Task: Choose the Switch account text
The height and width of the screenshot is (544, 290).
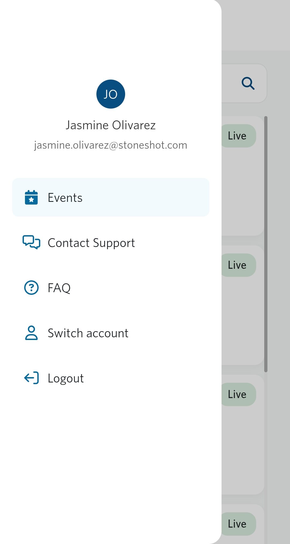Action: pos(88,333)
